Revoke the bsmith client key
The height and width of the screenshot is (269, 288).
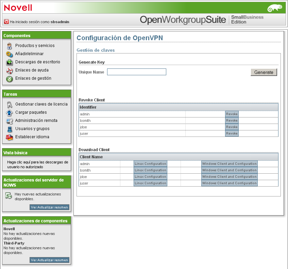click(x=232, y=121)
